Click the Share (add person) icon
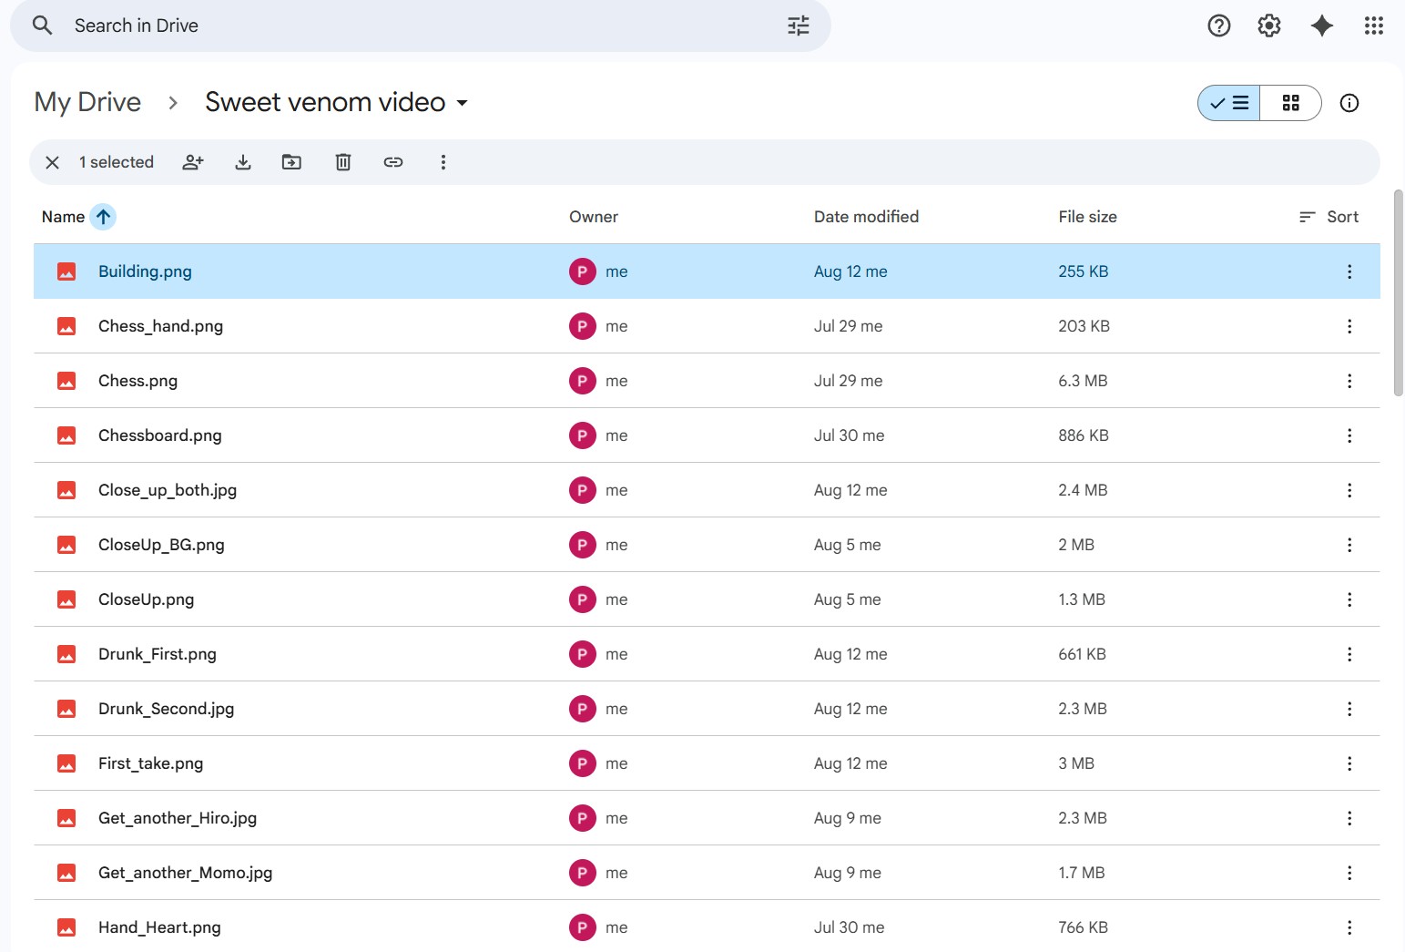The width and height of the screenshot is (1405, 952). [x=193, y=162]
